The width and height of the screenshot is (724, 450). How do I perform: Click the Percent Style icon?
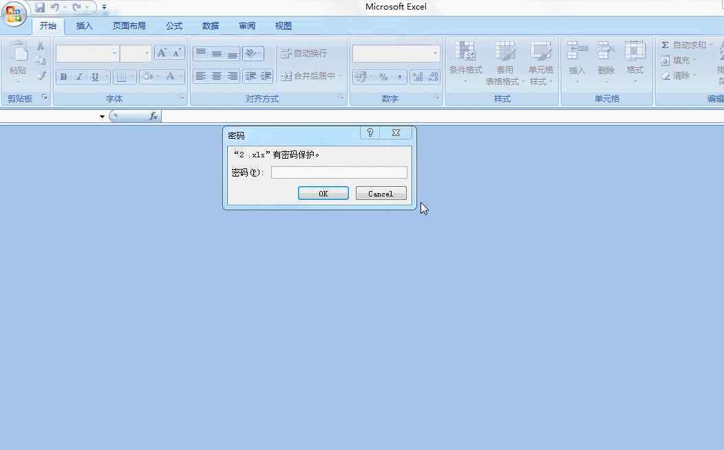pyautogui.click(x=384, y=76)
